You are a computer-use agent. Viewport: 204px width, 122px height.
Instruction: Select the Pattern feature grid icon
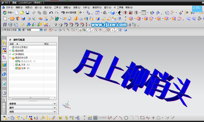40,19
